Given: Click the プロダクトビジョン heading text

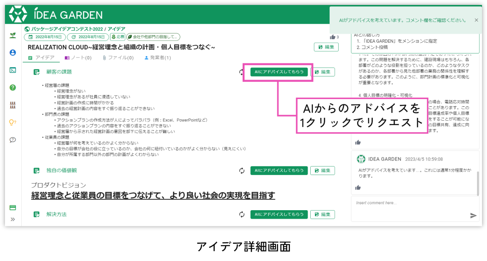Looking at the screenshot, I should pyautogui.click(x=58, y=185).
